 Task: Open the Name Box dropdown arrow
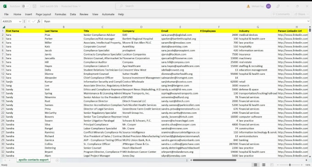click(20, 21)
